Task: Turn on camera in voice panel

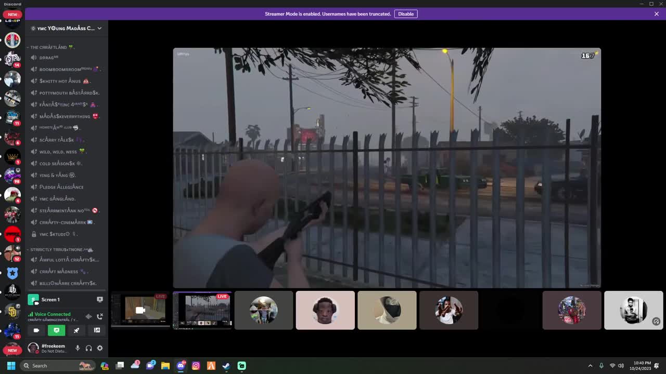Action: pyautogui.click(x=36, y=330)
